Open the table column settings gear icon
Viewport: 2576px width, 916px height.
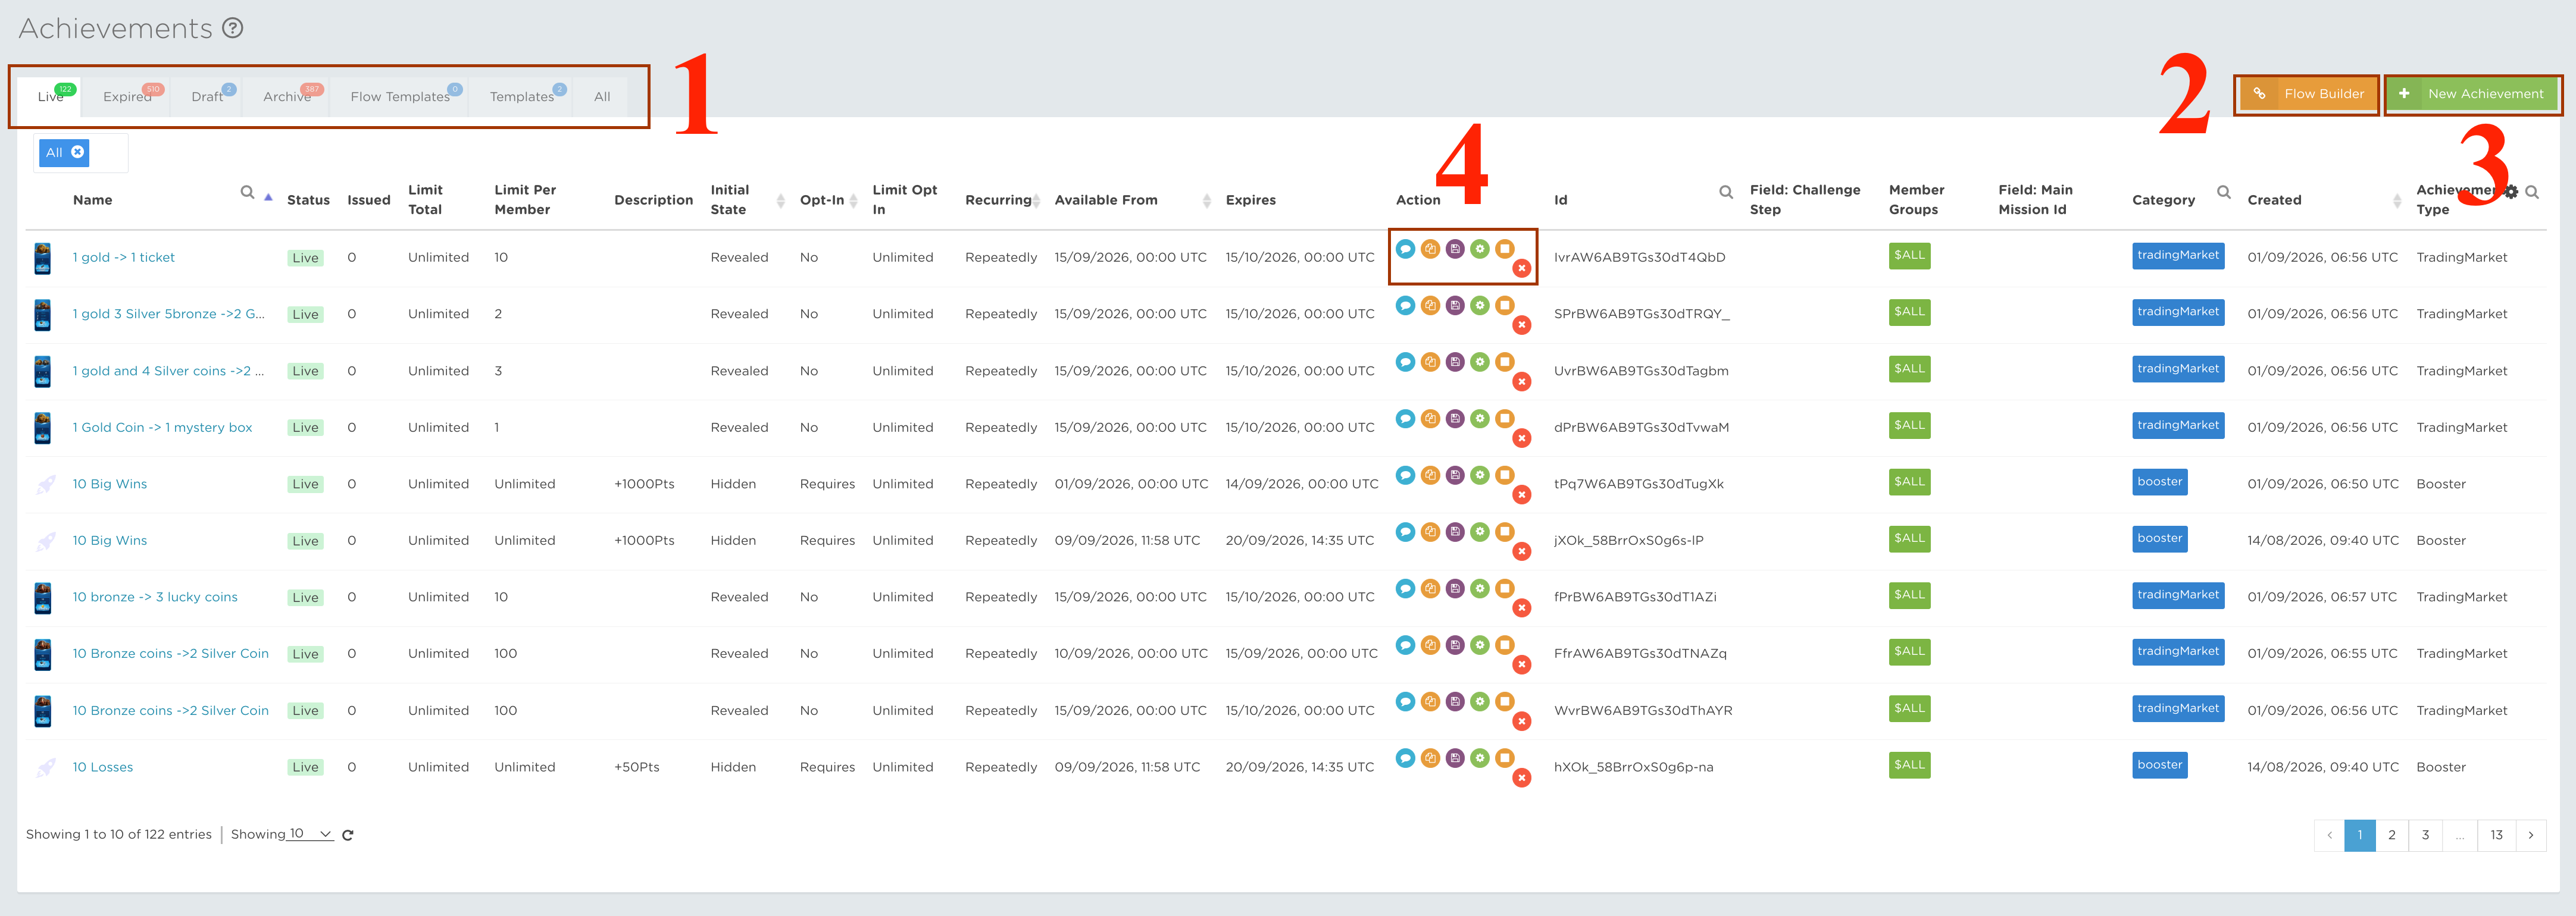tap(2511, 192)
